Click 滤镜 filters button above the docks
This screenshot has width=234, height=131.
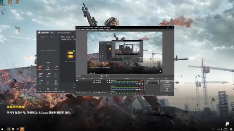(x=108, y=76)
